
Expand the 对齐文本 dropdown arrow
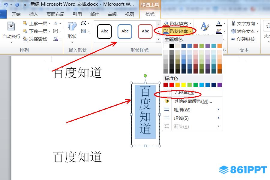[257, 31]
